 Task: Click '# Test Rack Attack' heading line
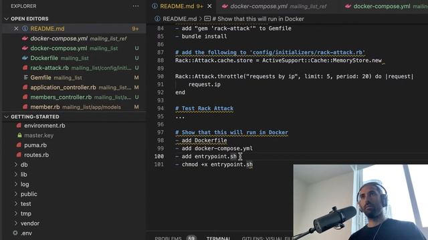204,108
